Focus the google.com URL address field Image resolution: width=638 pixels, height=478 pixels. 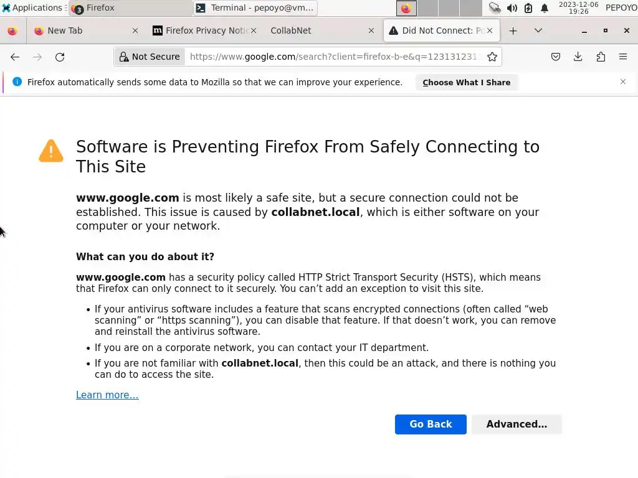click(x=333, y=57)
